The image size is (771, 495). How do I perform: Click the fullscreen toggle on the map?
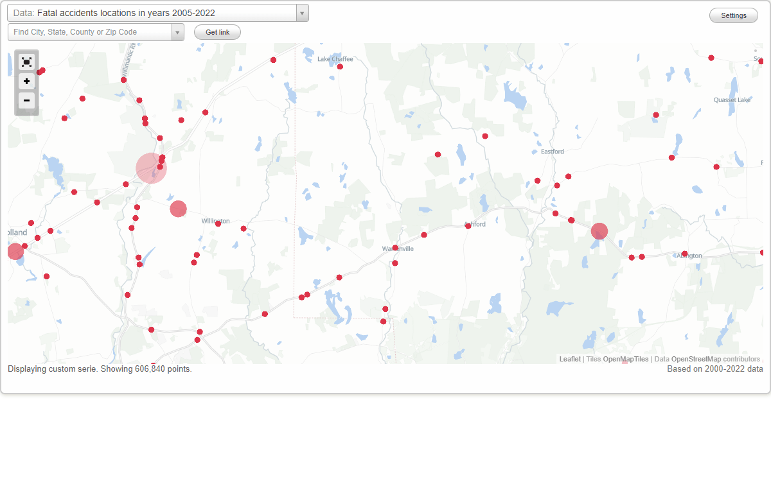pyautogui.click(x=26, y=62)
